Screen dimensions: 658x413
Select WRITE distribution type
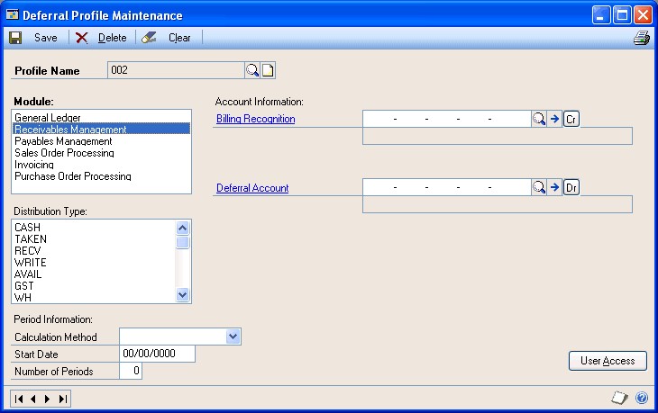point(94,263)
